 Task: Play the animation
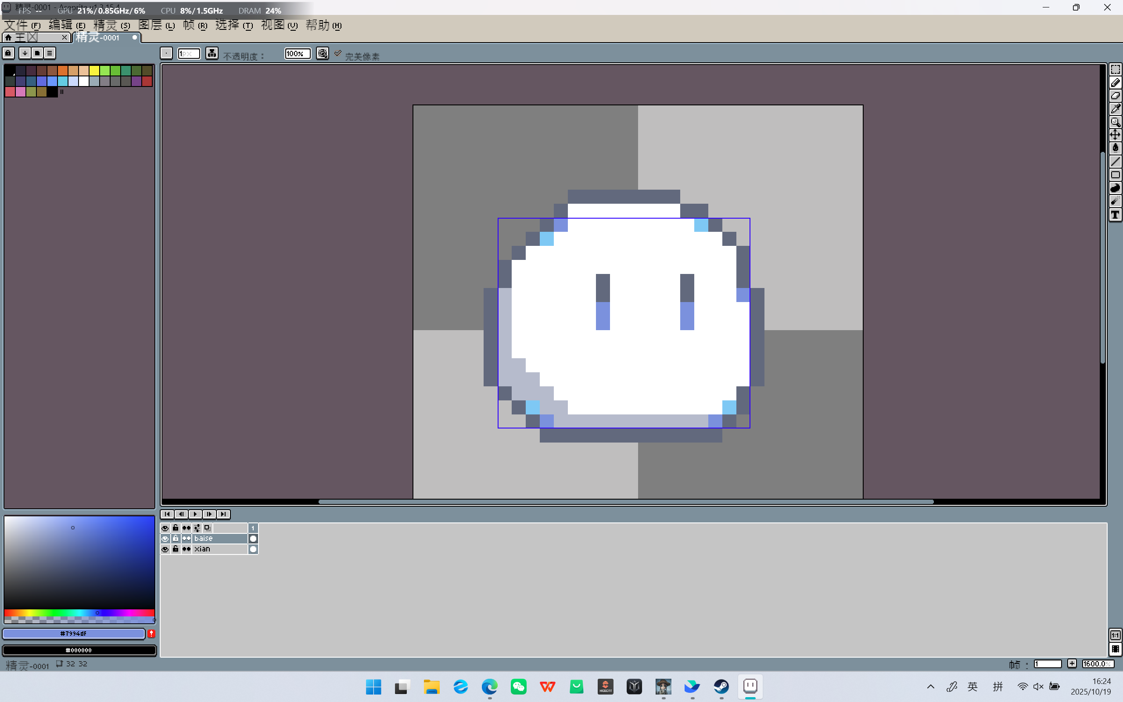tap(195, 514)
